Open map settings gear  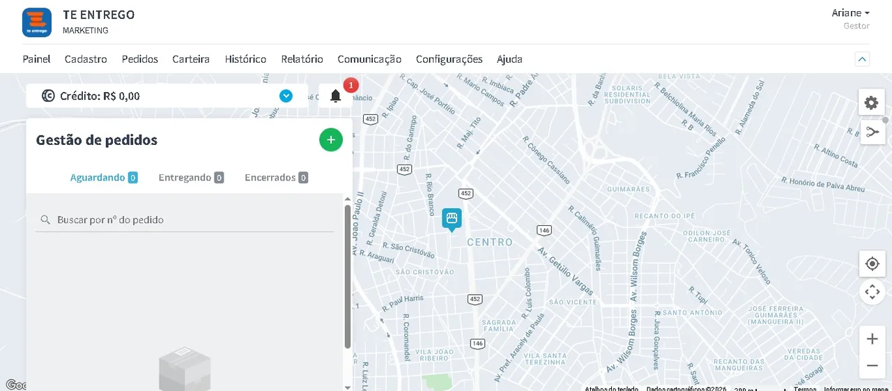point(872,103)
